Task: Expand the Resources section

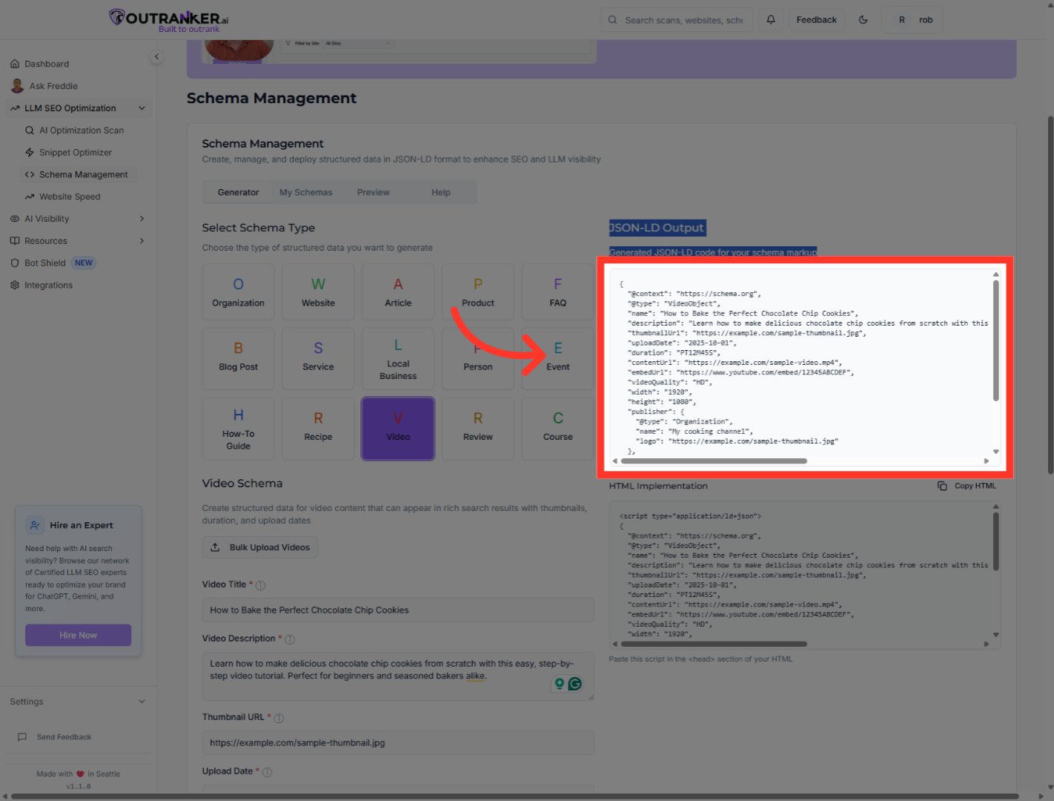Action: point(141,240)
